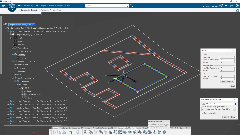The width and height of the screenshot is (240, 135).
Task: Open the compass play button at top left
Action: pos(12,7)
